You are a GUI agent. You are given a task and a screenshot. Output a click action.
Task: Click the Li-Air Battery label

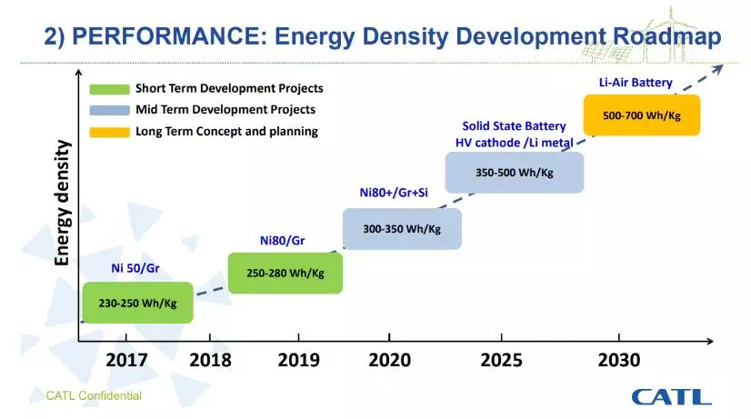pos(636,83)
